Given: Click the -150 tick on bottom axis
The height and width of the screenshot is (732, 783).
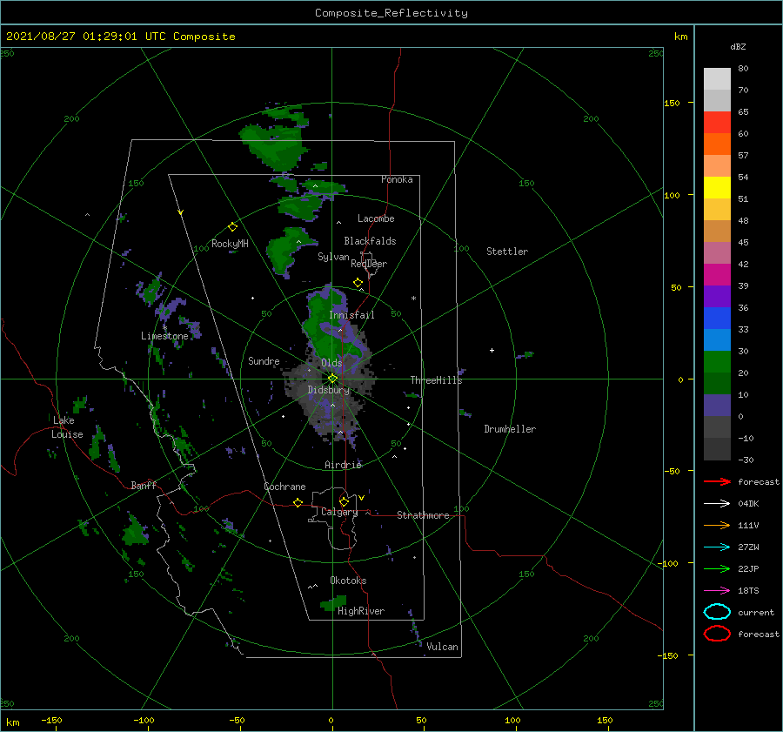Looking at the screenshot, I should [x=51, y=720].
